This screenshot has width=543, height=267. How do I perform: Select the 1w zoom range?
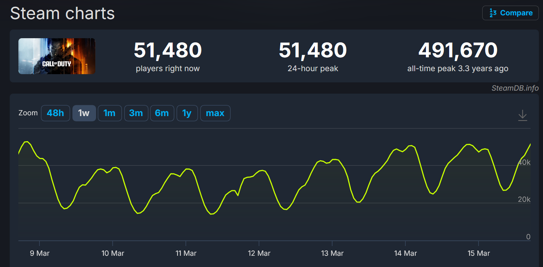(x=84, y=113)
